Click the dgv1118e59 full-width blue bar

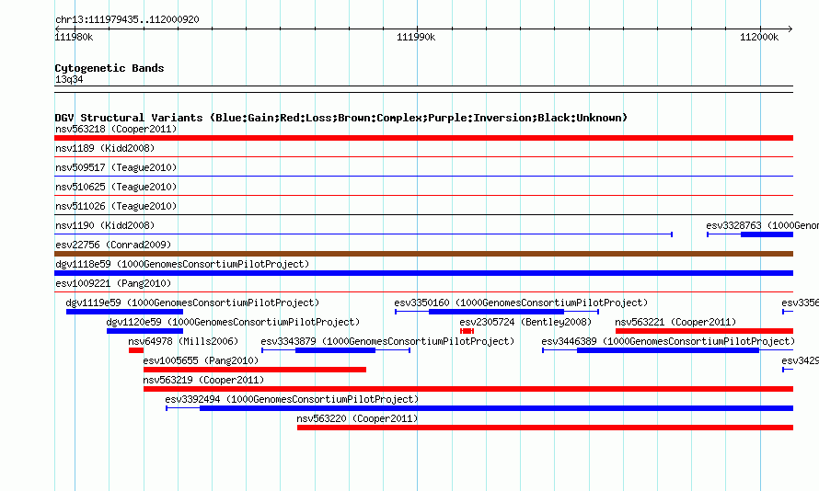tap(423, 273)
